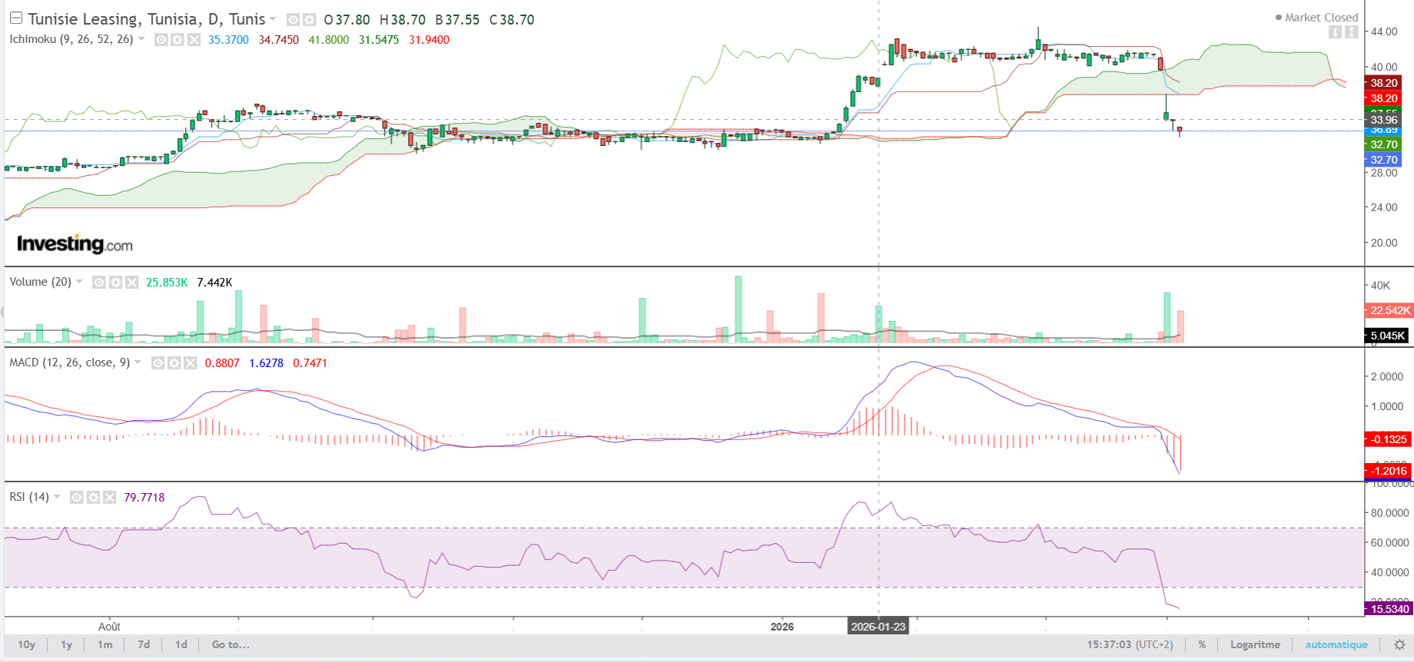Viewport: 1414px width, 662px height.
Task: Open Volume indicator settings gear
Action: (x=115, y=283)
